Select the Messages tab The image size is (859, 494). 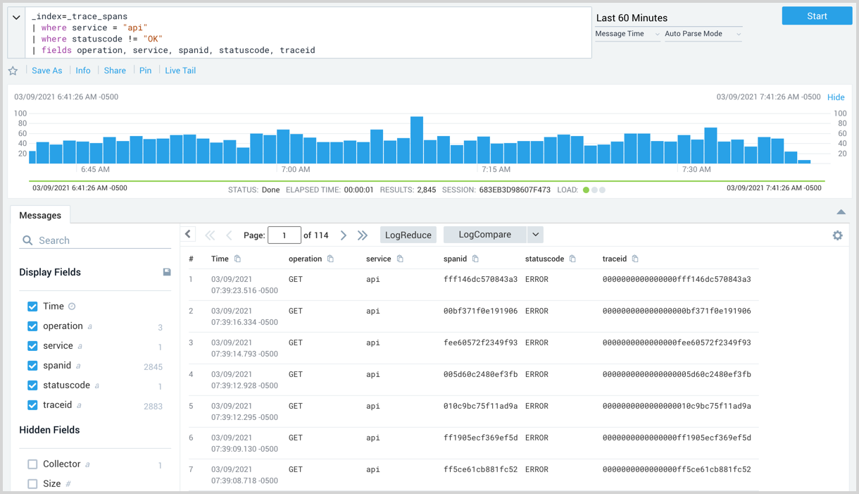(x=40, y=215)
